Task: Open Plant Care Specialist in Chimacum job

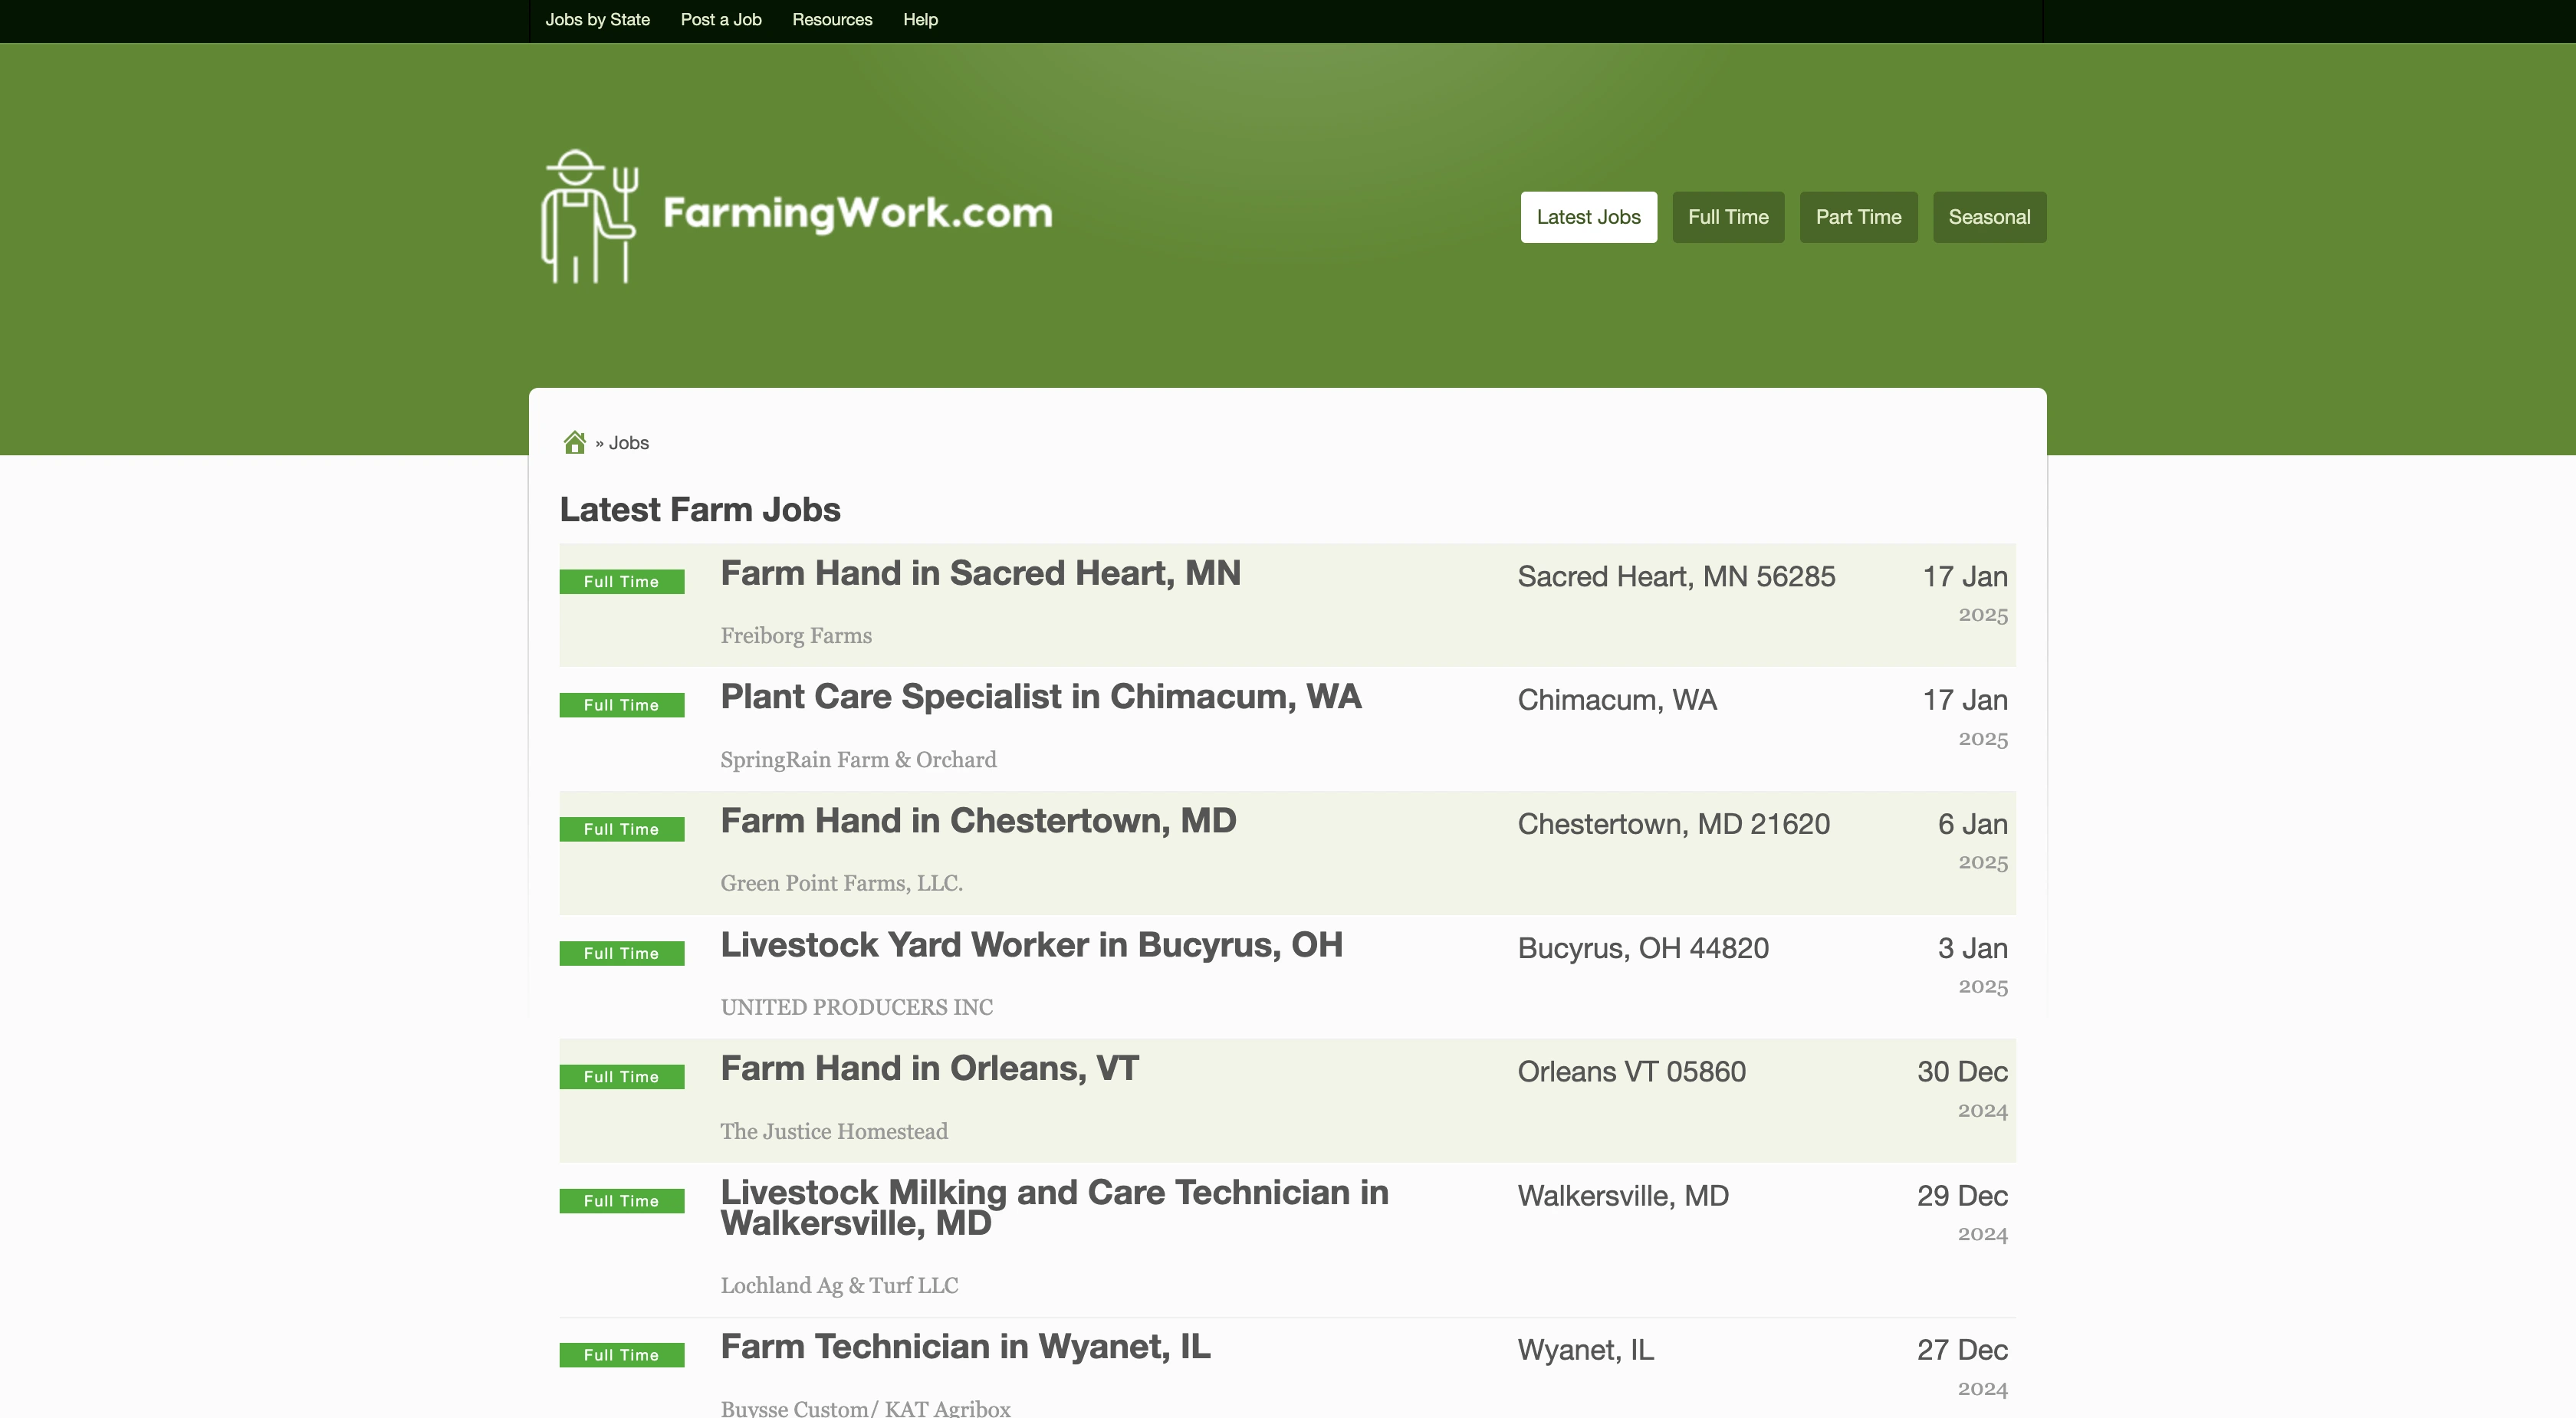Action: pyautogui.click(x=1040, y=697)
